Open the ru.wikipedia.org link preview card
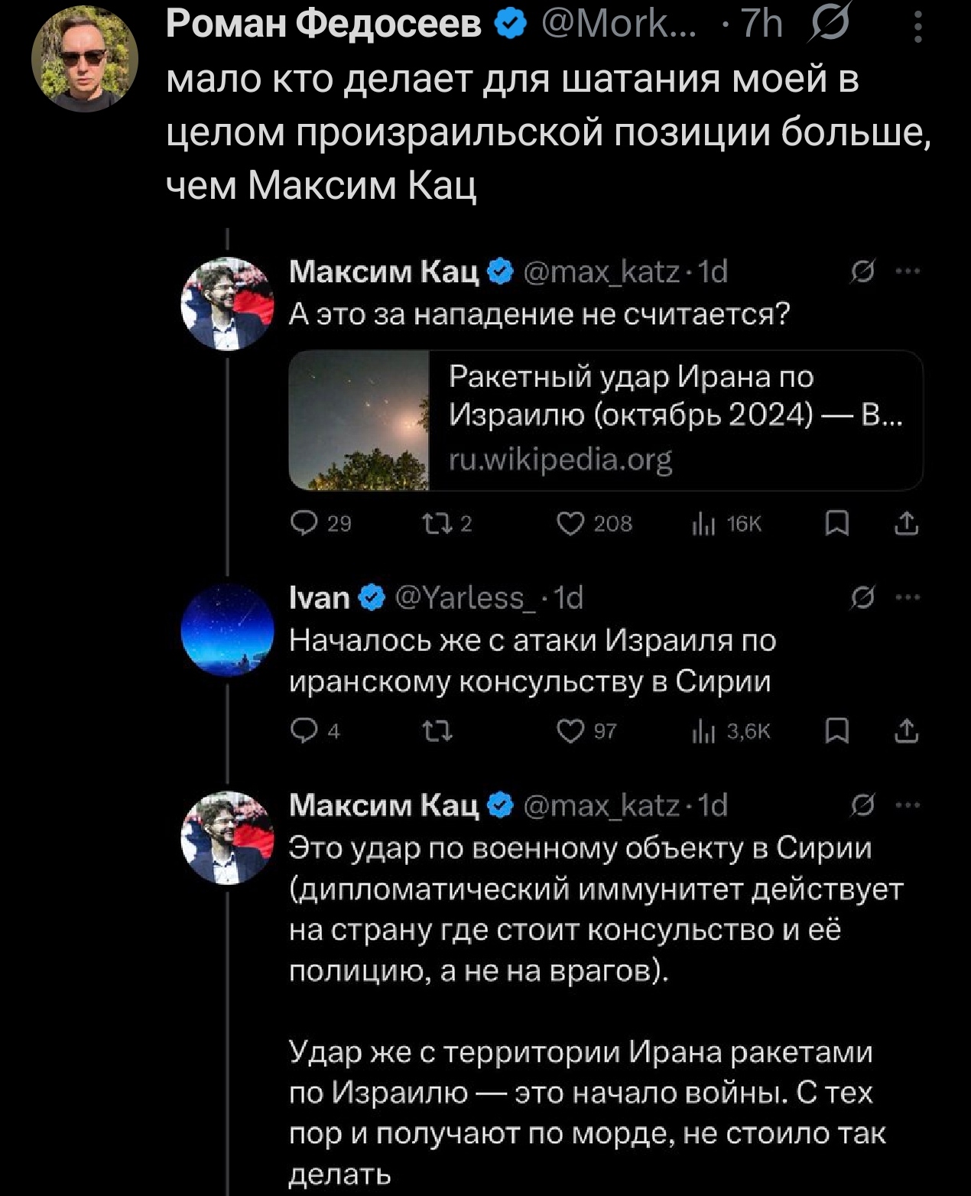This screenshot has width=971, height=1196. tap(606, 420)
